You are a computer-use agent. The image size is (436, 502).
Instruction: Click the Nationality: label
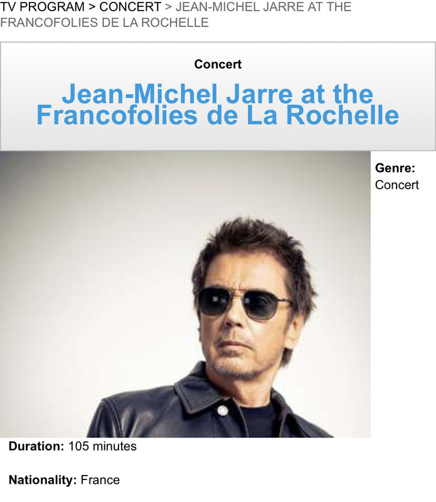[43, 479]
